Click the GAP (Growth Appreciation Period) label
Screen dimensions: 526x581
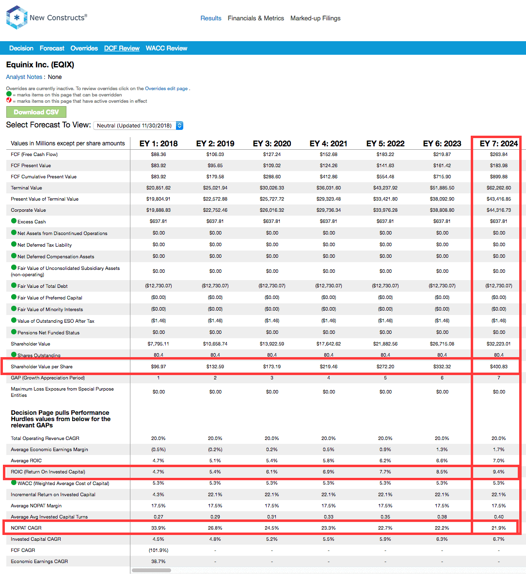[48, 377]
